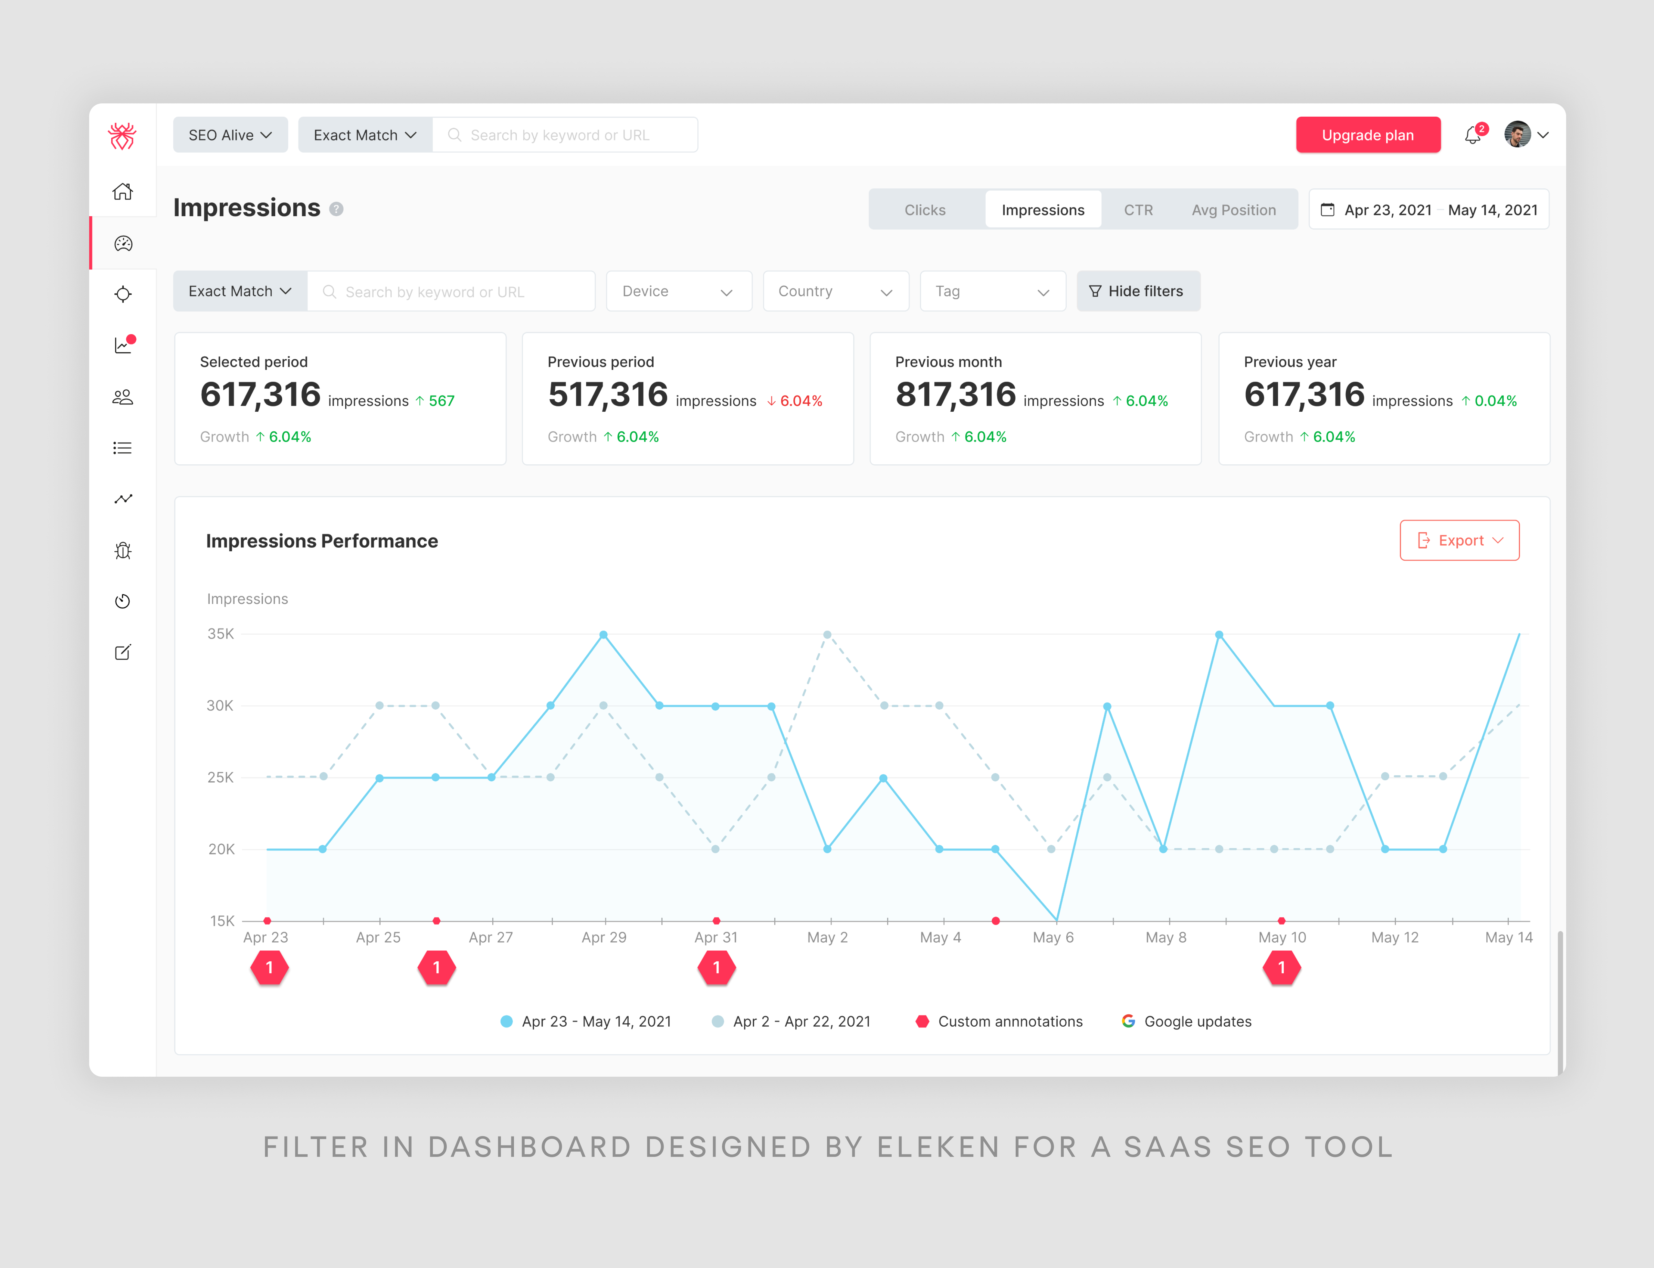Click the Impressions performance tab

(x=1043, y=209)
